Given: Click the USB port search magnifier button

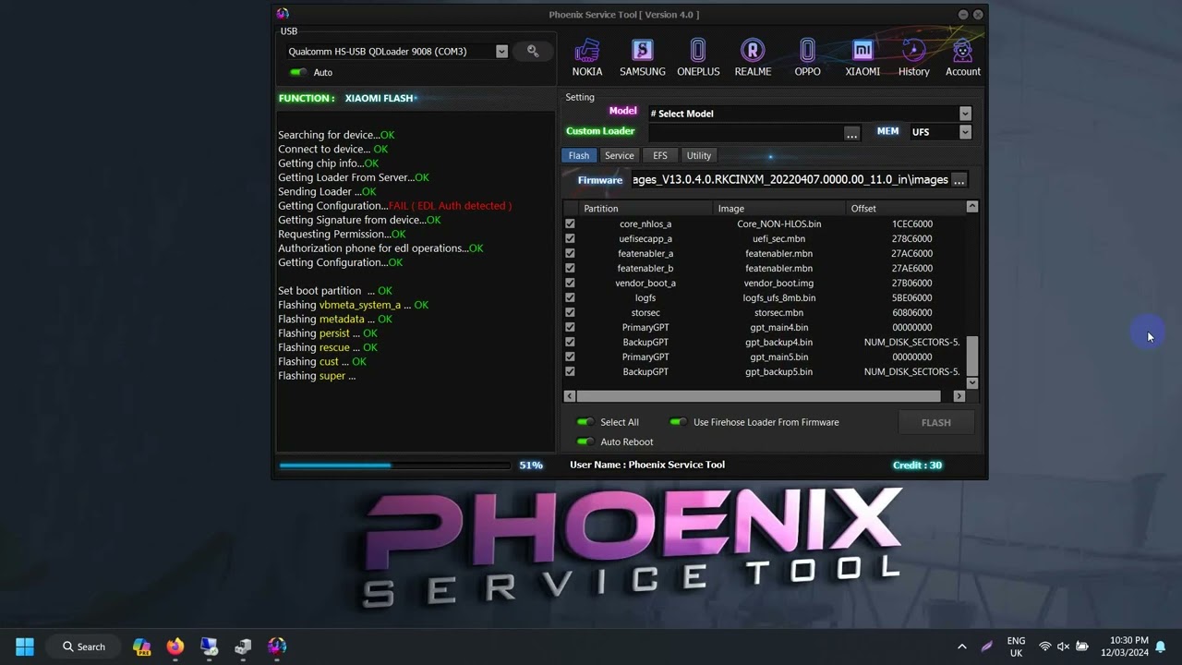Looking at the screenshot, I should pyautogui.click(x=533, y=52).
